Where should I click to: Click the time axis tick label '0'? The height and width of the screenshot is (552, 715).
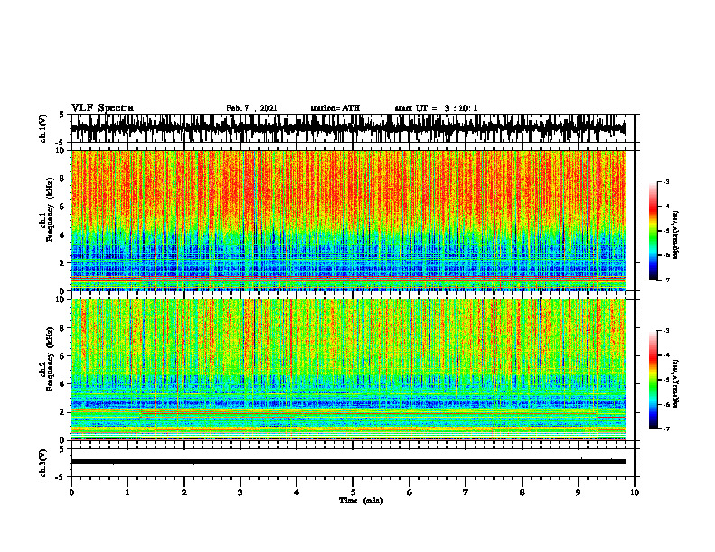click(71, 492)
